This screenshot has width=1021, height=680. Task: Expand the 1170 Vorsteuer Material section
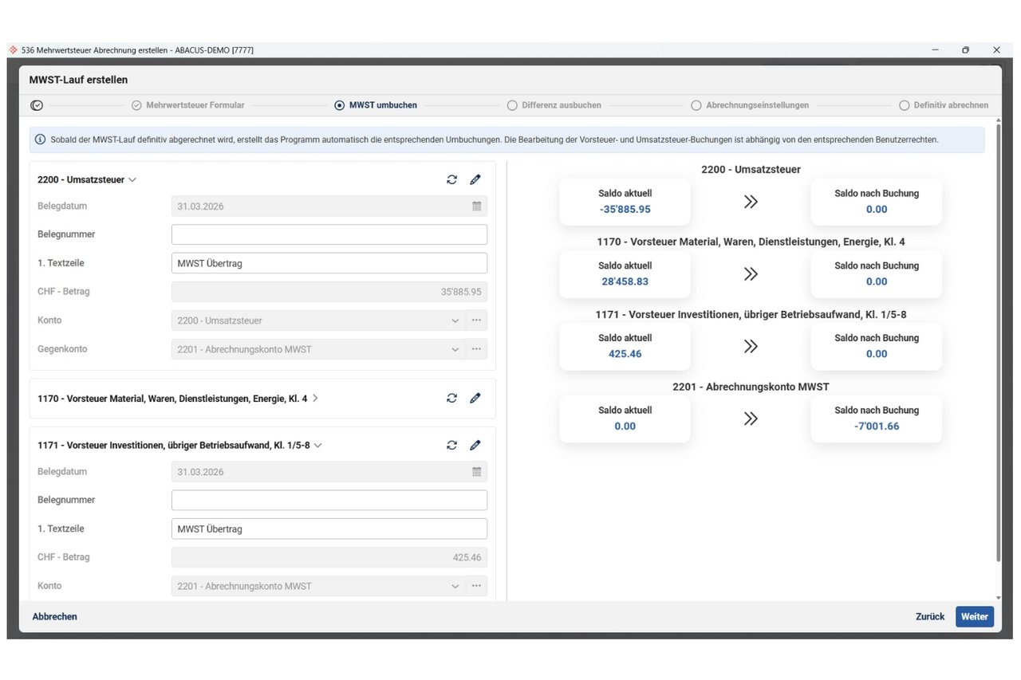coord(315,399)
